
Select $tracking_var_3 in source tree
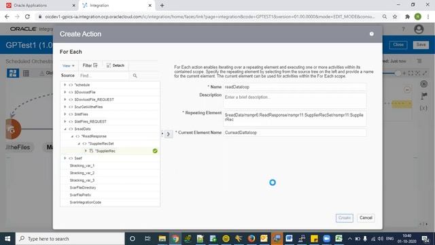82,180
